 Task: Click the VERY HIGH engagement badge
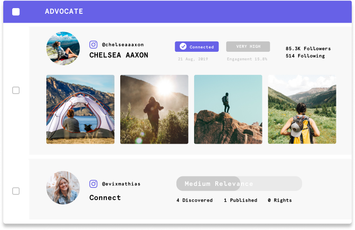click(248, 47)
